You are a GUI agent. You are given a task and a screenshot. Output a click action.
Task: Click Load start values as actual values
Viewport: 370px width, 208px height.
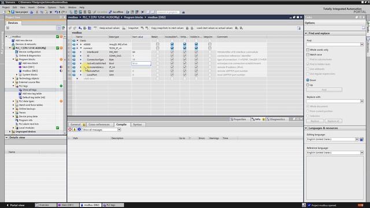coord(214,28)
